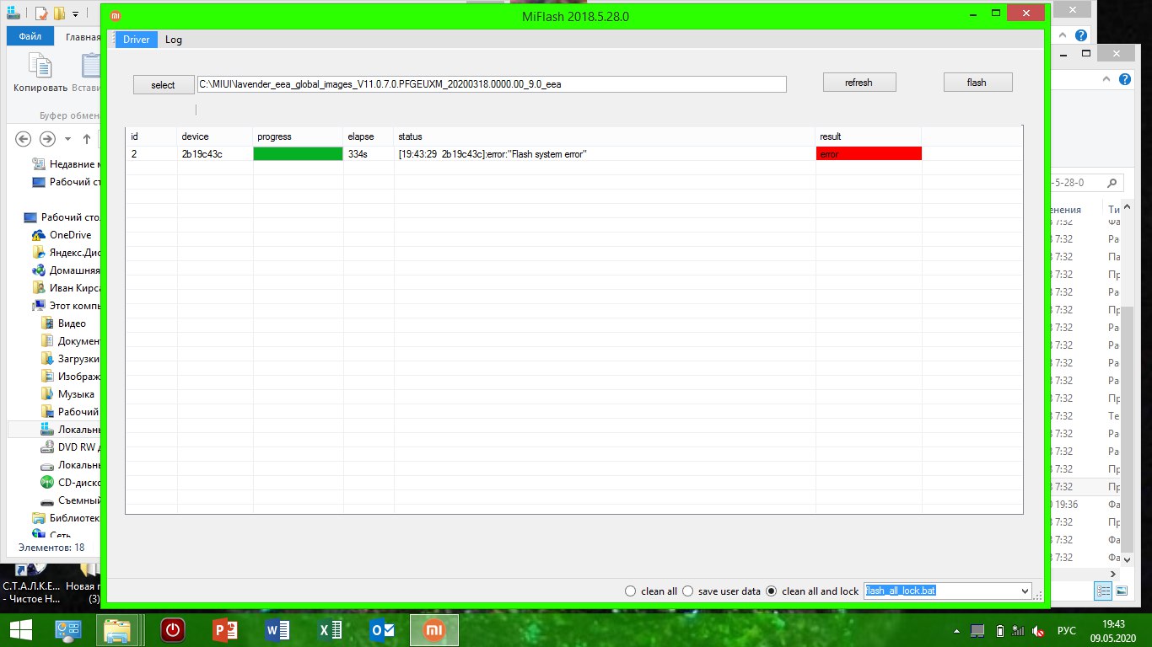
Task: Click the battery tray icon
Action: point(1000,630)
